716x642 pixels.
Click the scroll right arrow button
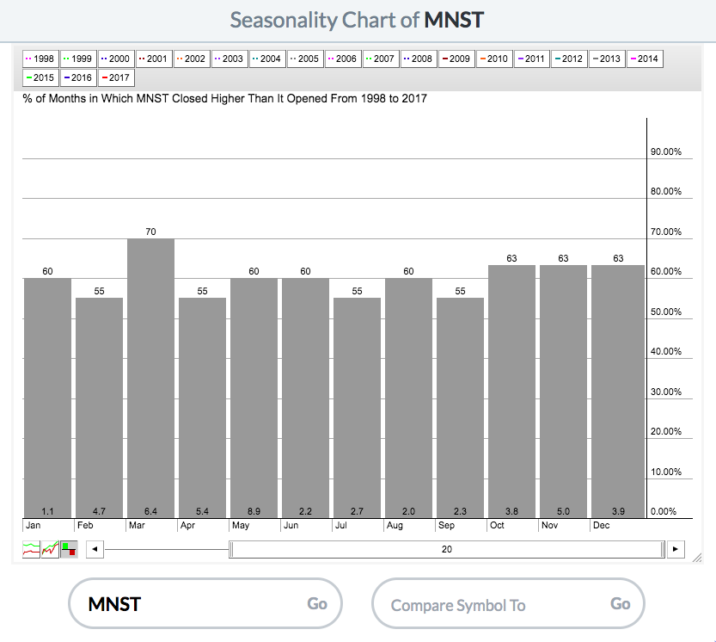677,549
